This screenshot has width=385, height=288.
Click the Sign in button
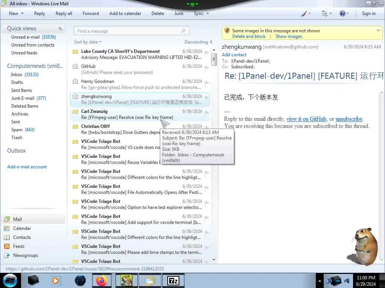(x=368, y=13)
